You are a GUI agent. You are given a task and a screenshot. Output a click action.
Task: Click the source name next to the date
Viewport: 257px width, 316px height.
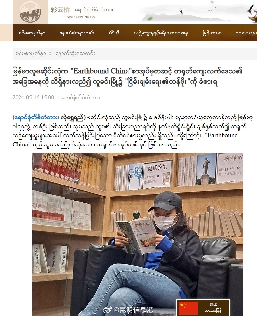tap(81, 98)
